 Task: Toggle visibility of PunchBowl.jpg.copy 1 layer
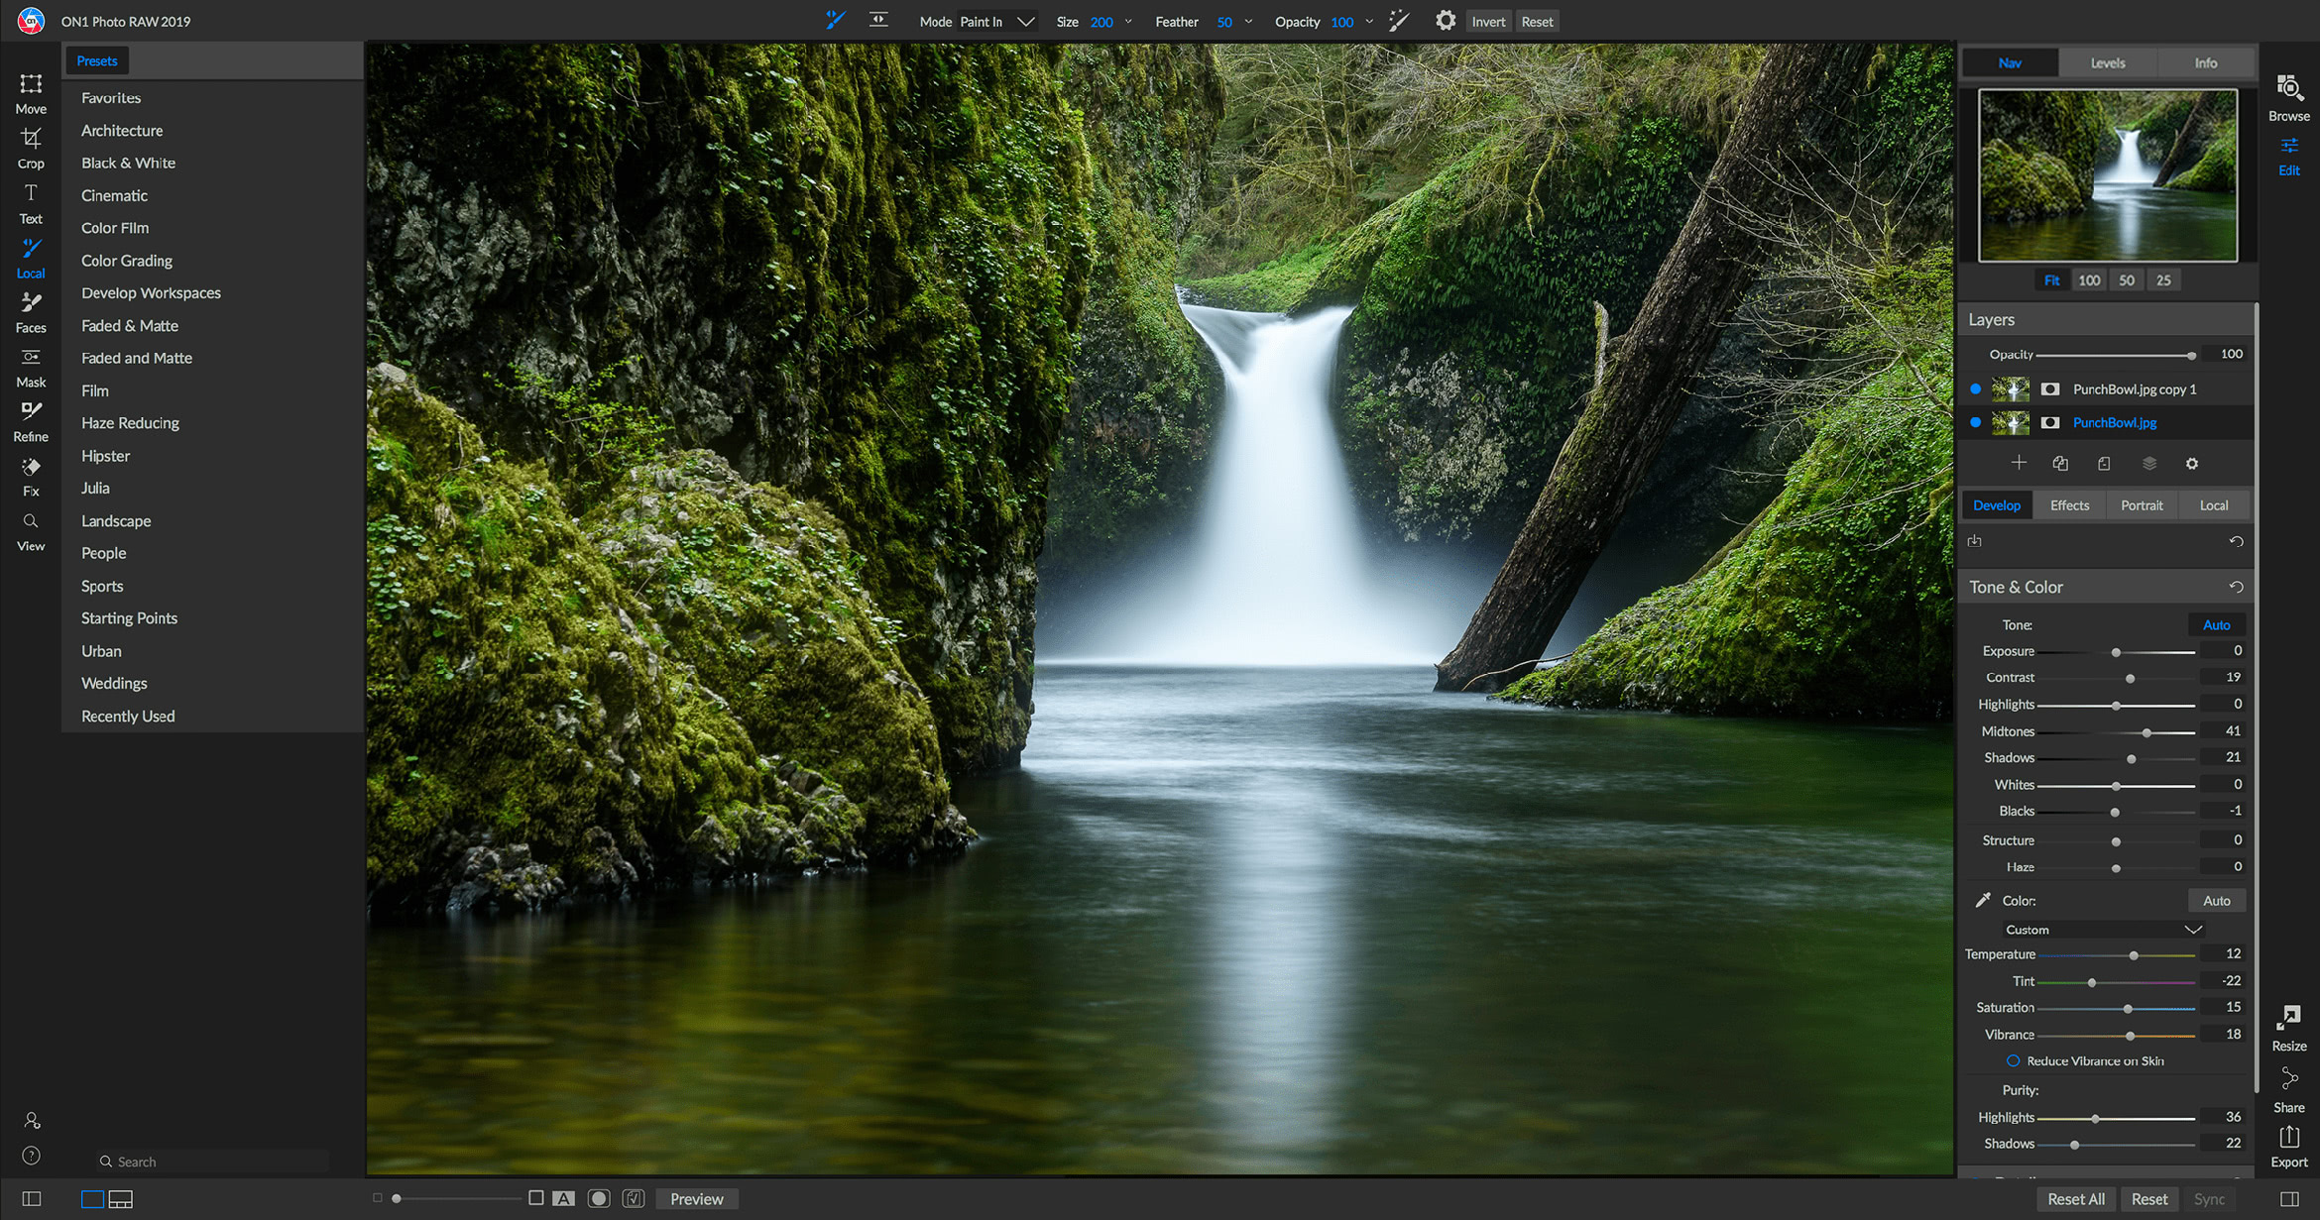coord(1978,388)
